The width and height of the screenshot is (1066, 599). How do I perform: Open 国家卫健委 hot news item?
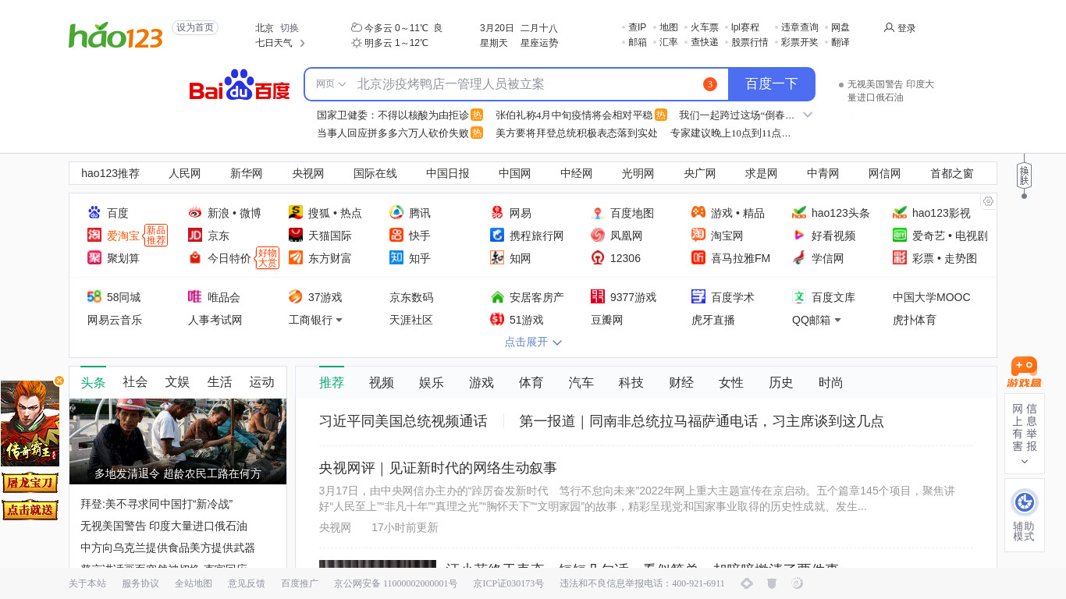(x=393, y=115)
